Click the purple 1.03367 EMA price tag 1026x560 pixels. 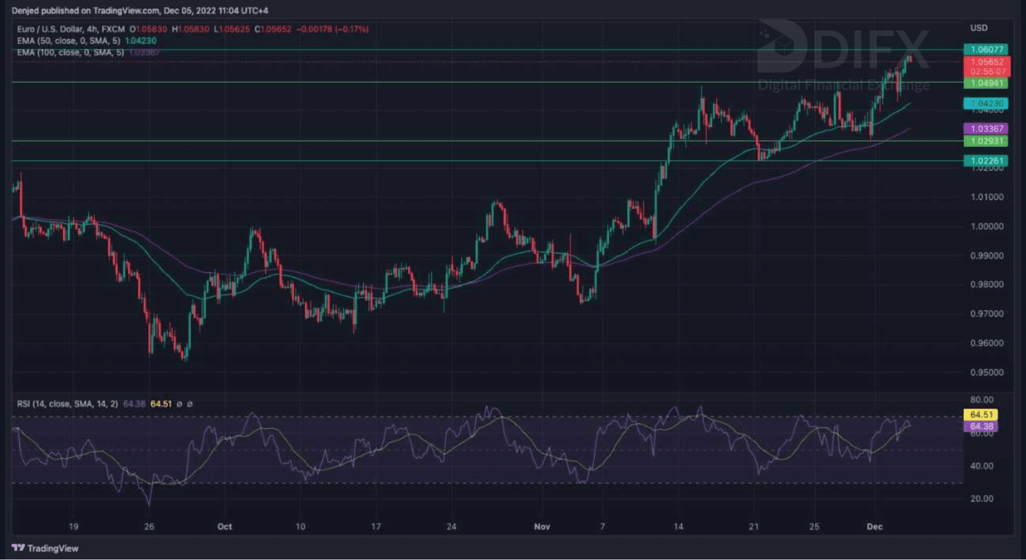click(986, 128)
